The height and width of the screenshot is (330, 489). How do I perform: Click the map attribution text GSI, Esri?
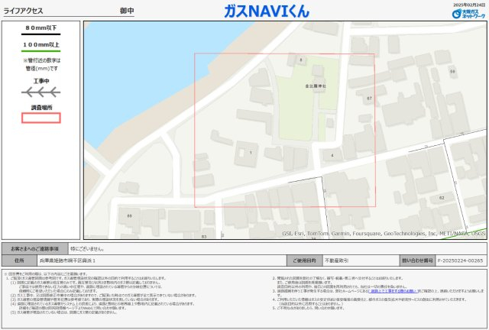coord(293,233)
